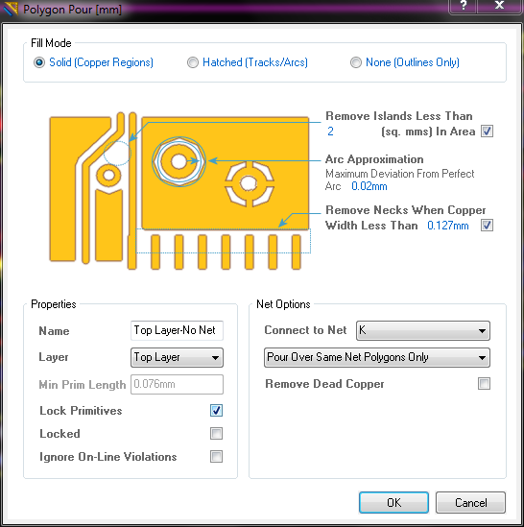
Task: Close the Polygon Pour dialog
Action: coord(499,6)
